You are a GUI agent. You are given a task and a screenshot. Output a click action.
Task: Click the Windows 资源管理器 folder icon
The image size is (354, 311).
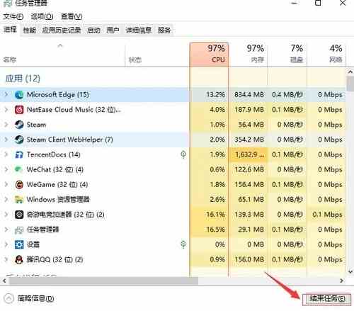point(19,200)
